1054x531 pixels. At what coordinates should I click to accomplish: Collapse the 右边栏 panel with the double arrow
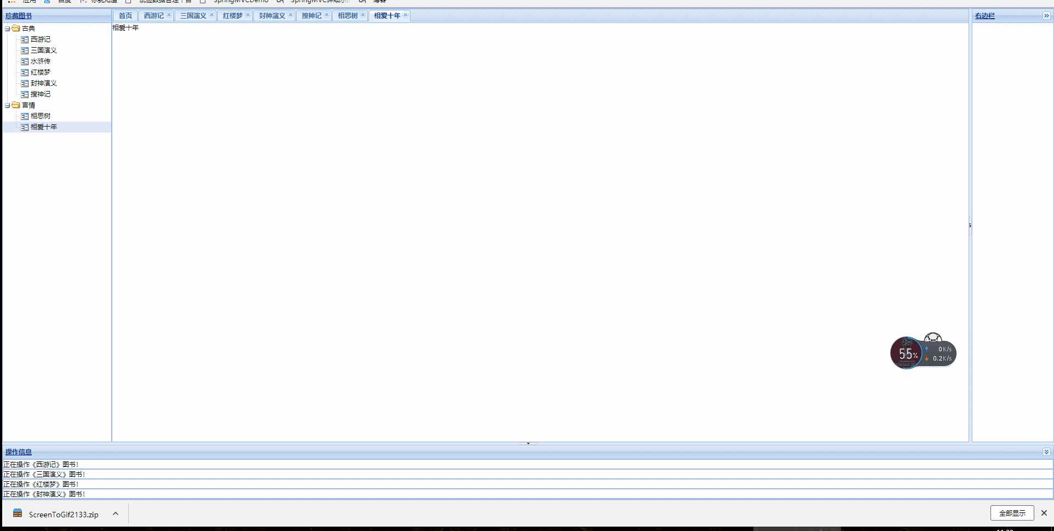coord(1046,15)
